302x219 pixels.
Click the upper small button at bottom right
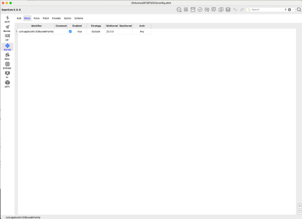[300, 206]
